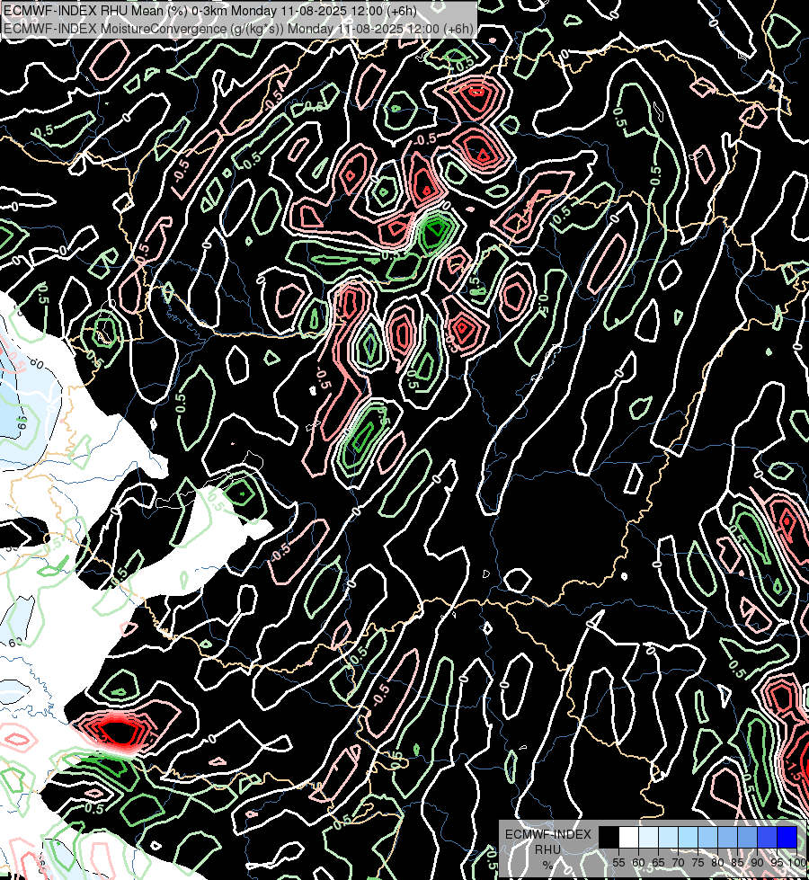
Task: Pick the legend swatch between 80 and 85
Action: point(727,838)
